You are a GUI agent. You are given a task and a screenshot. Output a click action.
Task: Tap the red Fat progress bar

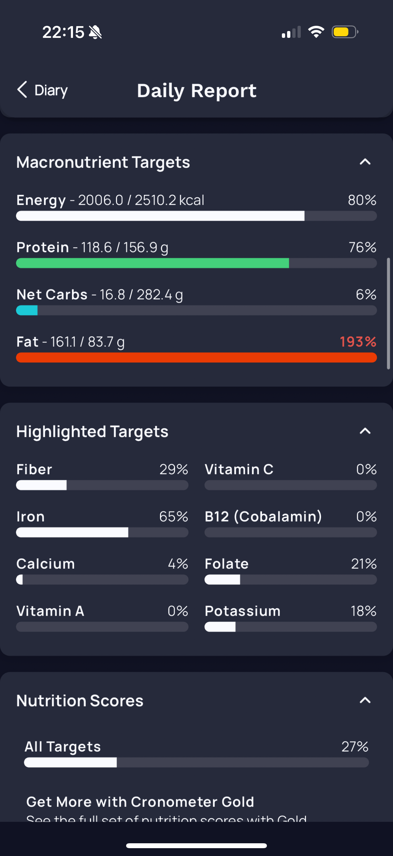coord(196,357)
